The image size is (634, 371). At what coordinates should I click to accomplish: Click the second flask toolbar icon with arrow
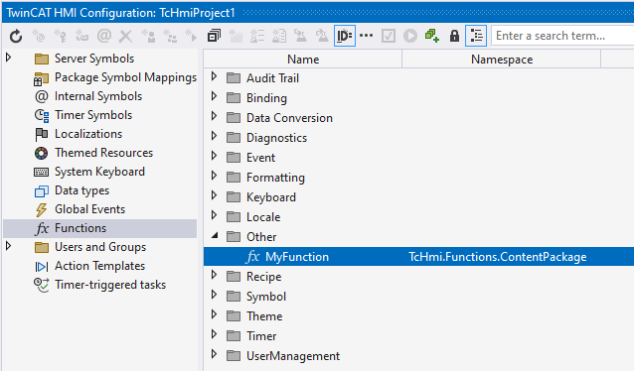pos(322,36)
